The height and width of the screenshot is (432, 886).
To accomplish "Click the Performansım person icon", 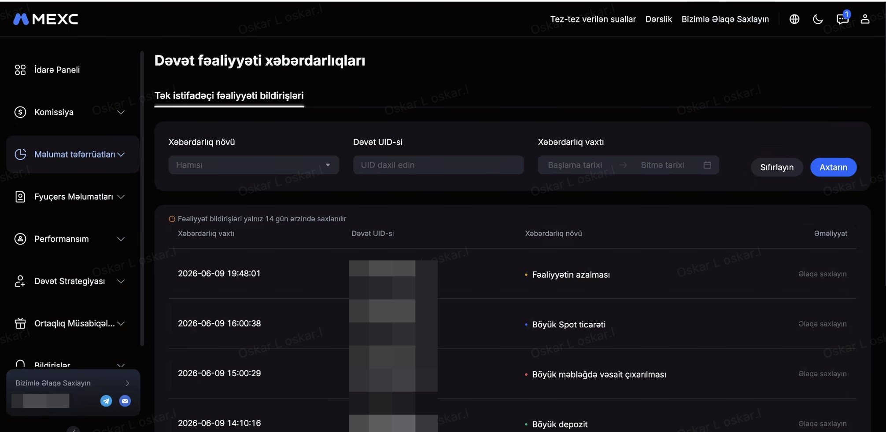I will 20,239.
